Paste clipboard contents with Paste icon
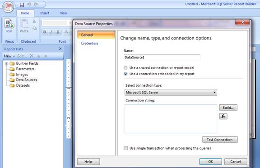260x168 pixels. pos(24,26)
